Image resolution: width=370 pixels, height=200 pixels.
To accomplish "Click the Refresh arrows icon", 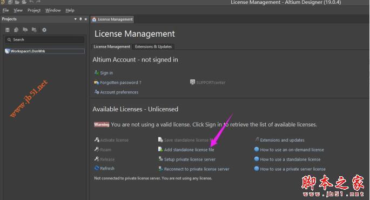I will [97, 168].
